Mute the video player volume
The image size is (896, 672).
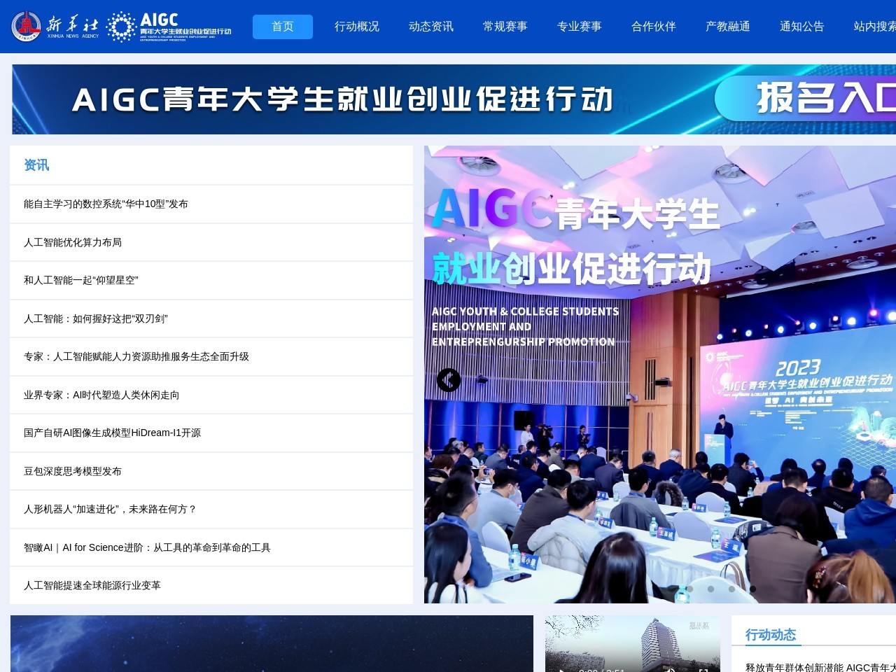(x=671, y=669)
